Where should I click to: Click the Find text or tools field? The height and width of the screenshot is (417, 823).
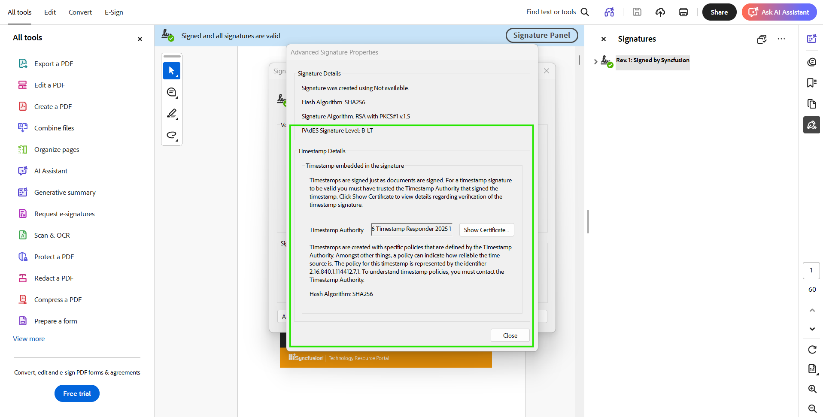coord(551,12)
